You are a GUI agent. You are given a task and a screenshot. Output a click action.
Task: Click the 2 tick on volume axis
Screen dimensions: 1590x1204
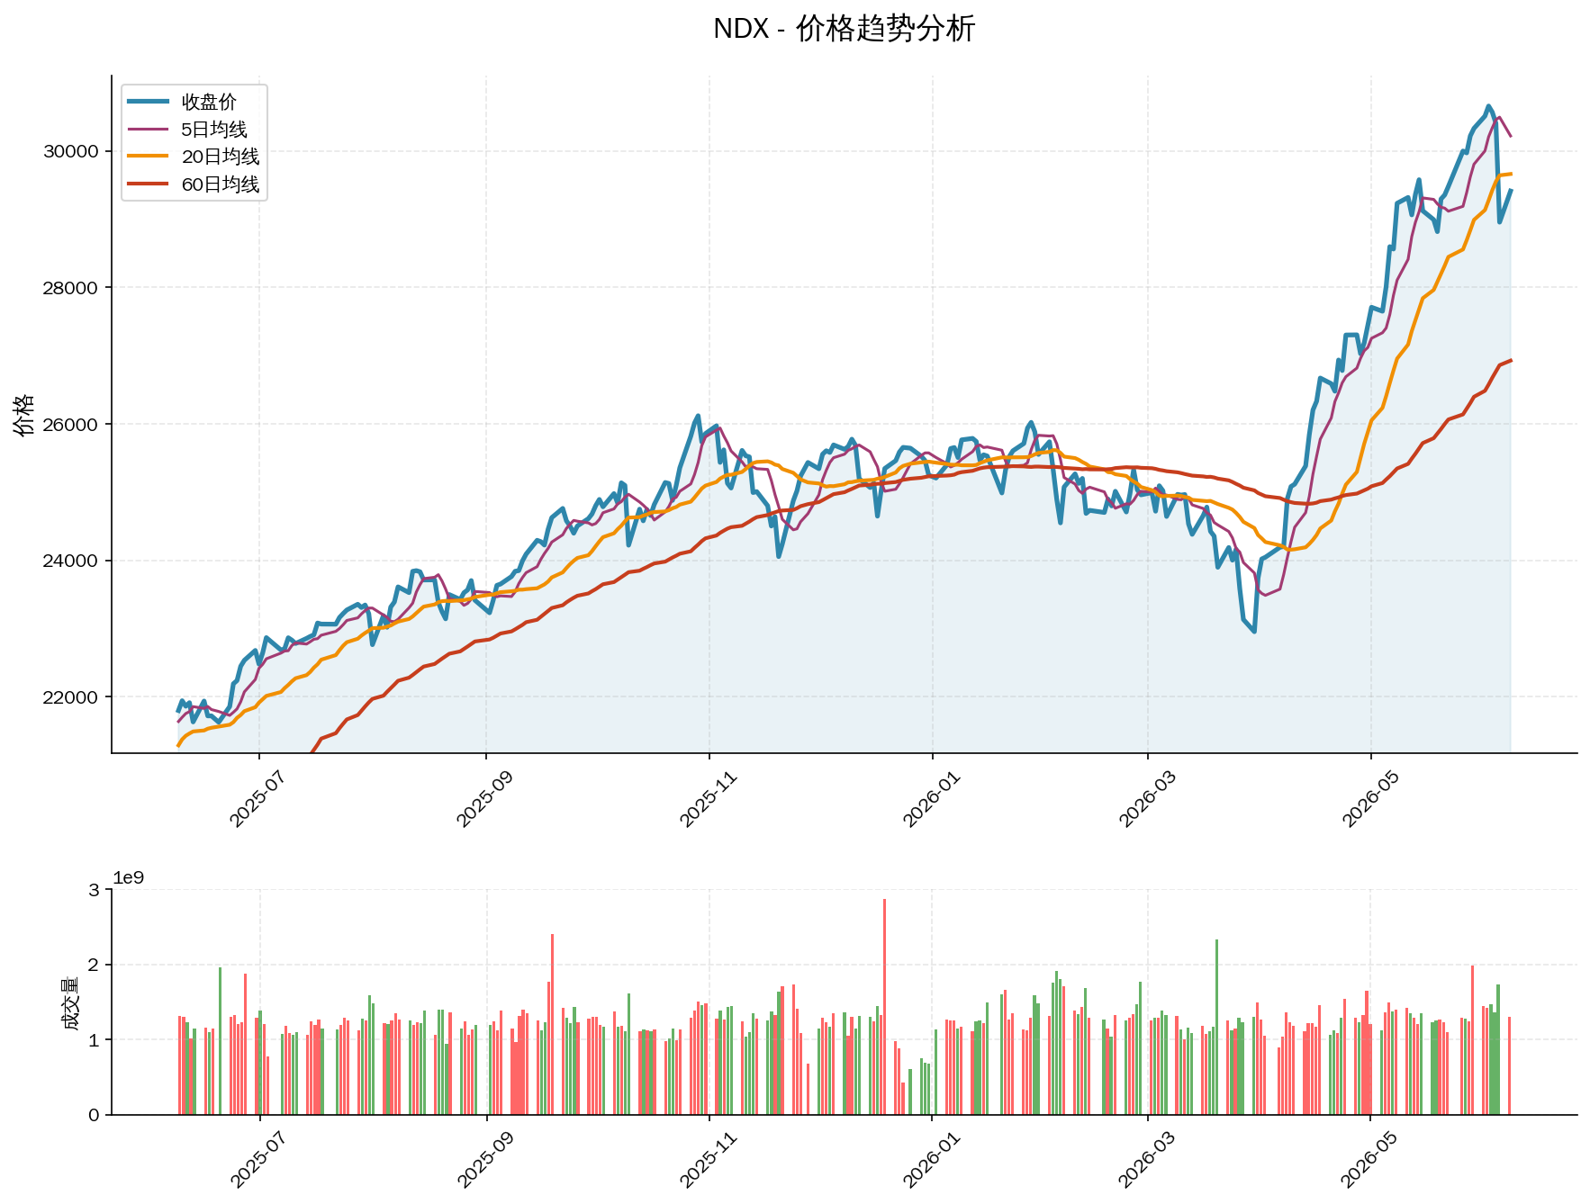tap(94, 965)
